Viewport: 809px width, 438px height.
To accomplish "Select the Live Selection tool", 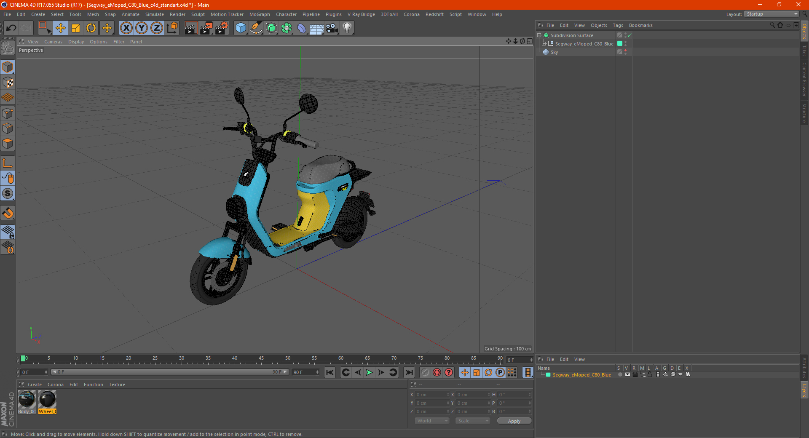I will (x=45, y=28).
